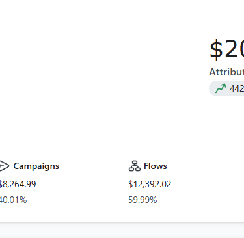
Task: Click the Attributed revenue label text
Action: pyautogui.click(x=226, y=72)
